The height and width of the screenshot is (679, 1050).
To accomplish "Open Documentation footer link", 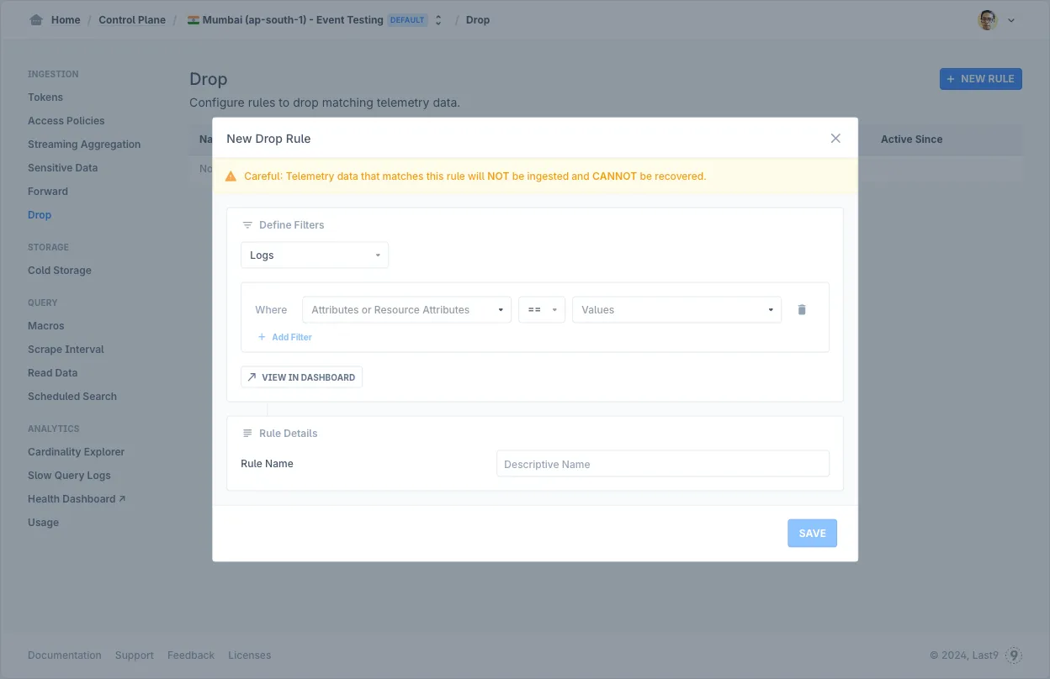I will (65, 655).
